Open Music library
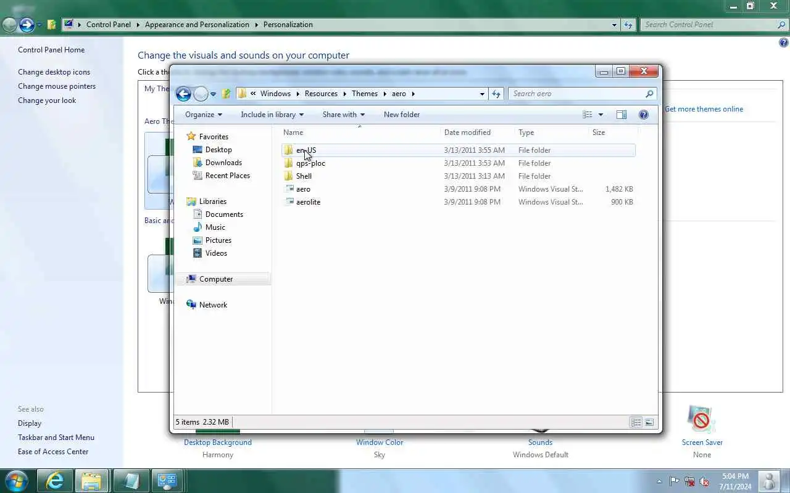 coord(215,227)
